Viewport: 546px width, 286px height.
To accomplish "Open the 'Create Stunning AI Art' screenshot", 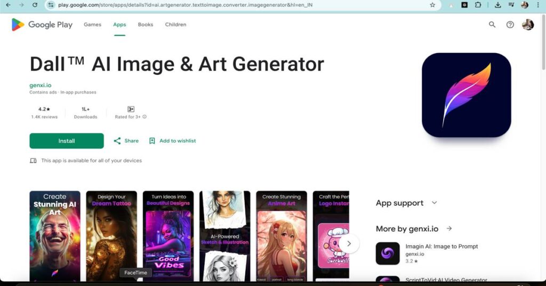I will pos(55,235).
